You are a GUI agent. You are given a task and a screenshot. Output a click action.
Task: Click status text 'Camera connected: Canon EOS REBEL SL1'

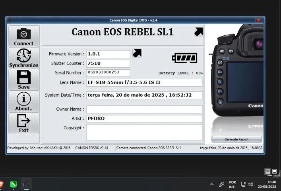pos(149,148)
